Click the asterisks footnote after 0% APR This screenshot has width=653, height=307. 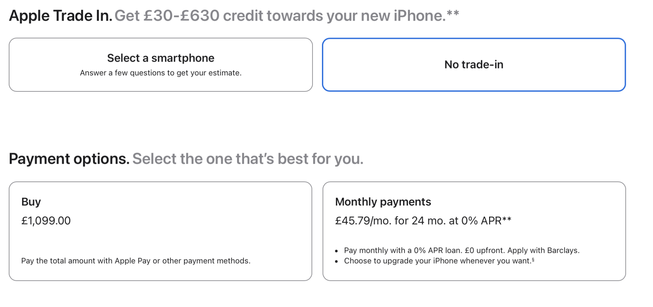tap(507, 219)
